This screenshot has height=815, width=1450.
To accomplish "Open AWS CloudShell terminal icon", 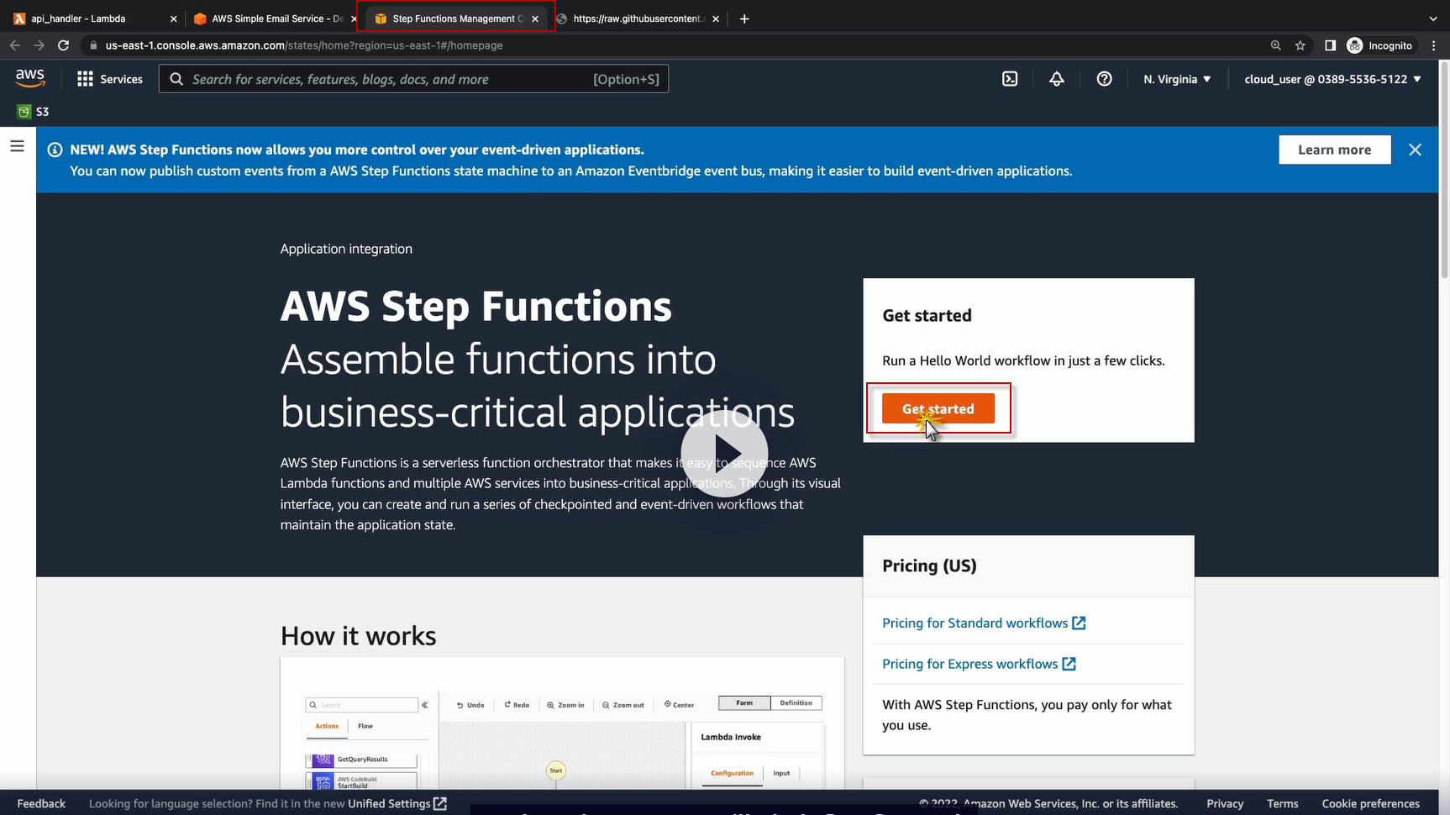I will point(1010,79).
